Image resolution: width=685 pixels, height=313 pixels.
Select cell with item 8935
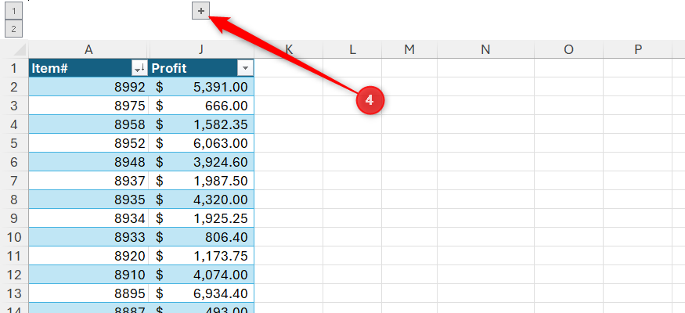pyautogui.click(x=88, y=200)
